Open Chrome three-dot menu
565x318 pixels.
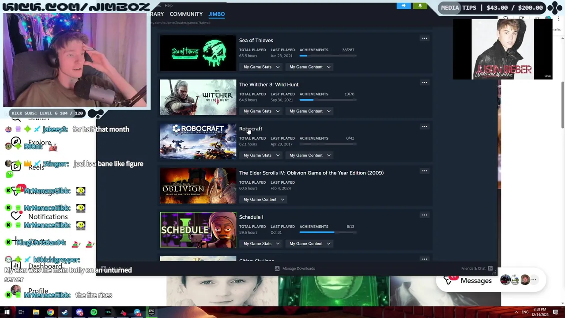tap(559, 19)
